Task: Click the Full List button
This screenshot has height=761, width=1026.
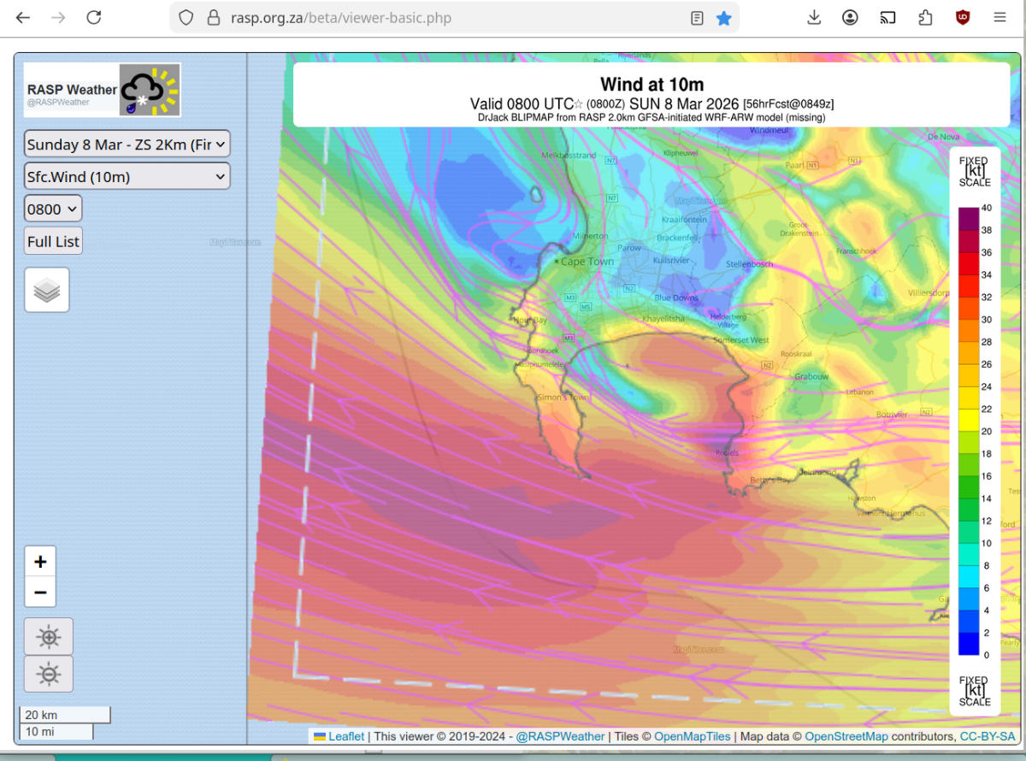Action: 53,242
